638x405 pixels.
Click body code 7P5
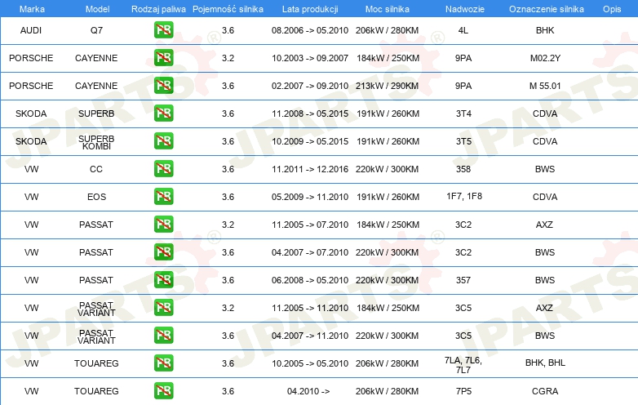coord(463,391)
